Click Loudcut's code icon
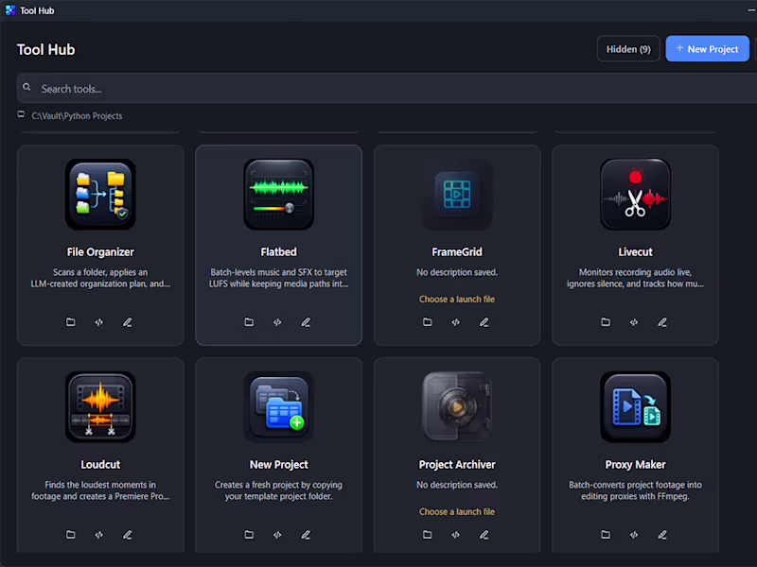The width and height of the screenshot is (757, 567). click(x=99, y=535)
